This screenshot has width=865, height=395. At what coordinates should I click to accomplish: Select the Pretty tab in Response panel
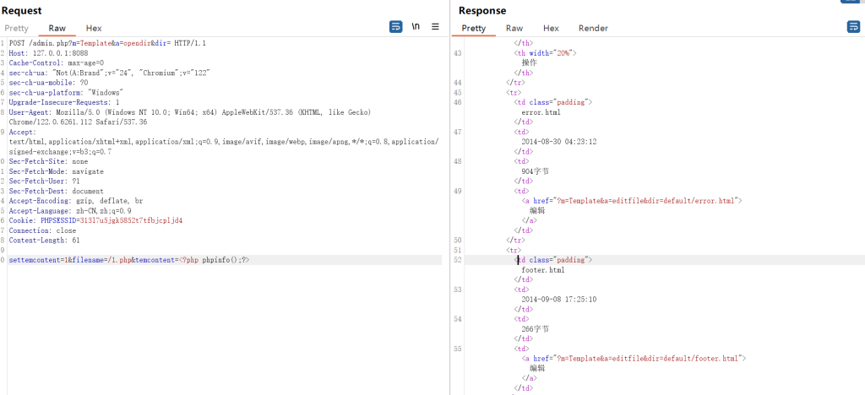tap(474, 28)
